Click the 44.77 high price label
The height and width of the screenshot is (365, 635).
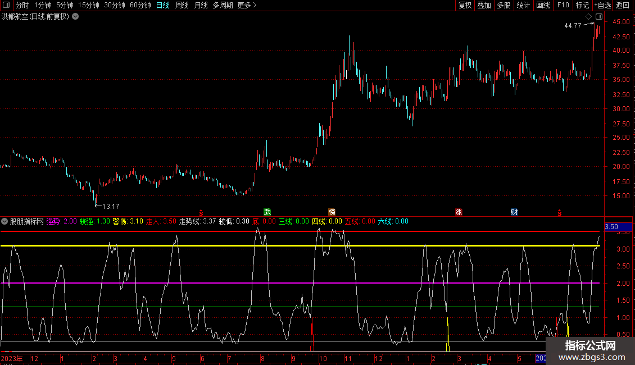[573, 25]
